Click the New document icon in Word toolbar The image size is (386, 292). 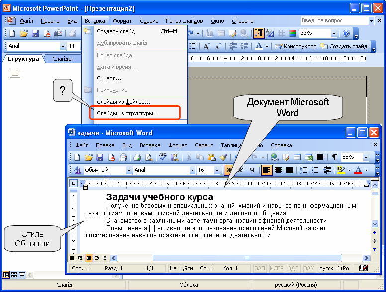(x=77, y=157)
